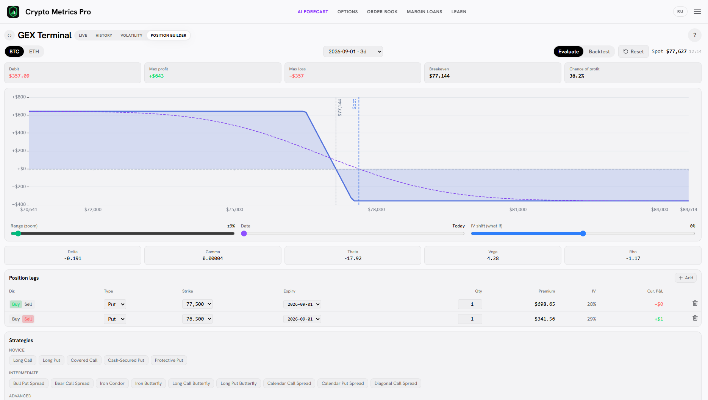The image size is (708, 400).
Task: Apply the Bull Put Spread strategy
Action: [29, 383]
